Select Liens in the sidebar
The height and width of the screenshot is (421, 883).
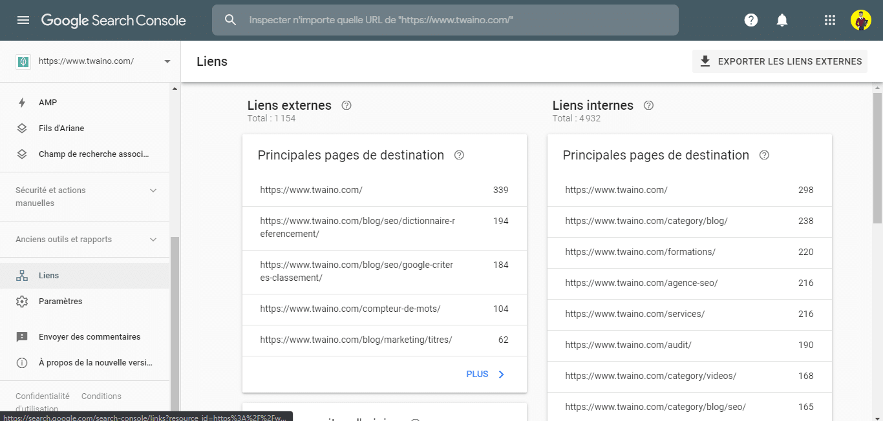tap(85, 276)
